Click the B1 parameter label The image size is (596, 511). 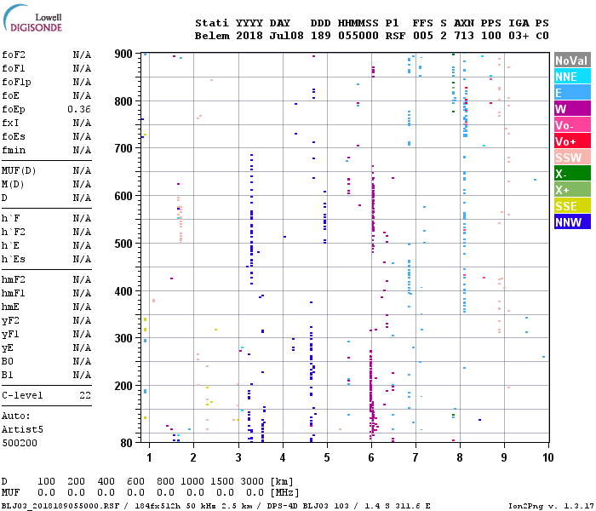8,376
